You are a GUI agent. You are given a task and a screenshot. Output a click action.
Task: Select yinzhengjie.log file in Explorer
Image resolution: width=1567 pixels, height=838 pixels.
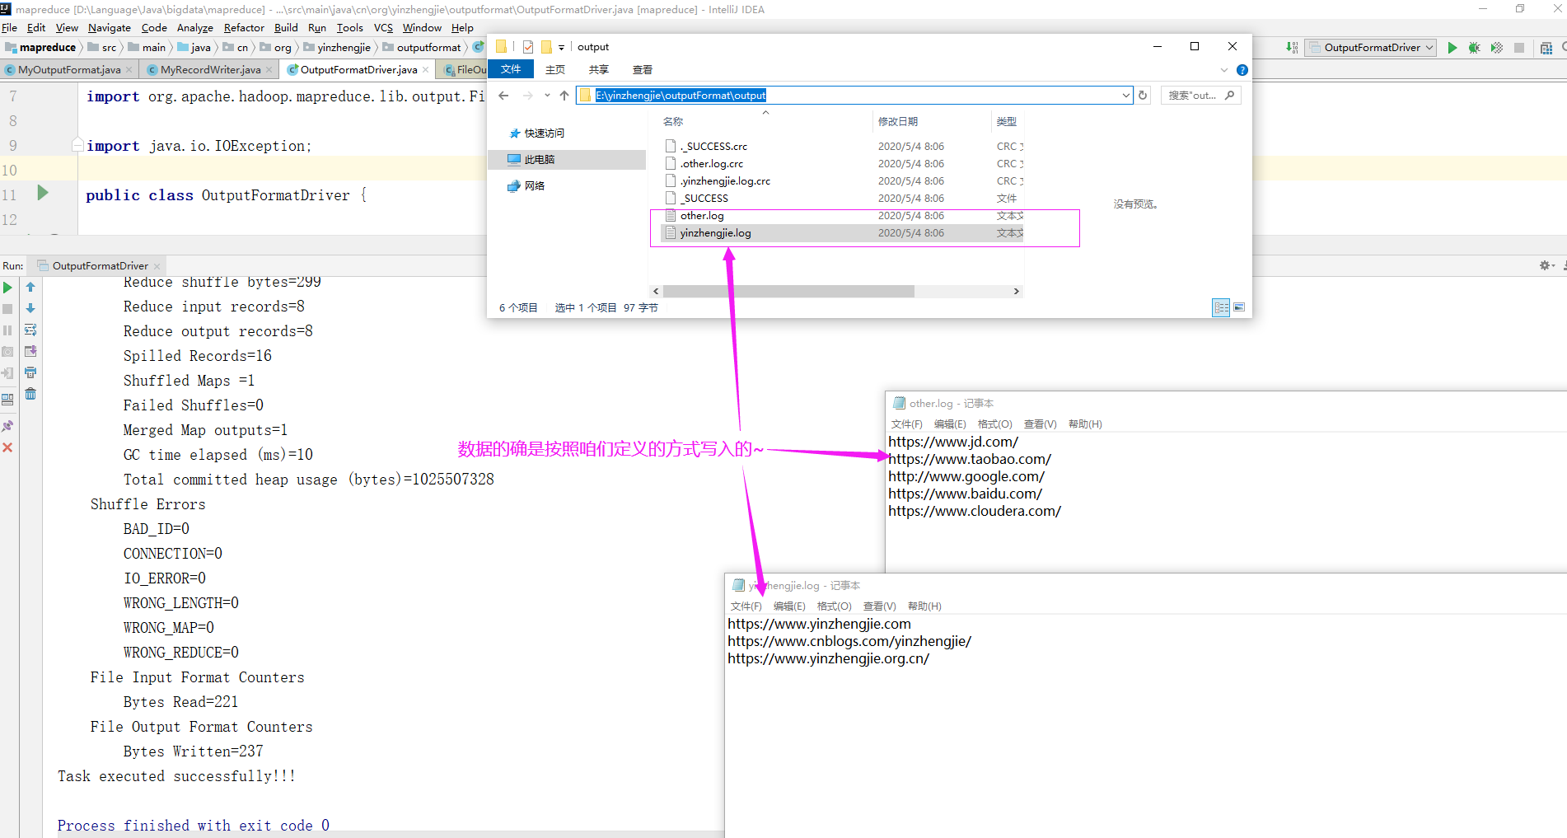click(x=715, y=233)
